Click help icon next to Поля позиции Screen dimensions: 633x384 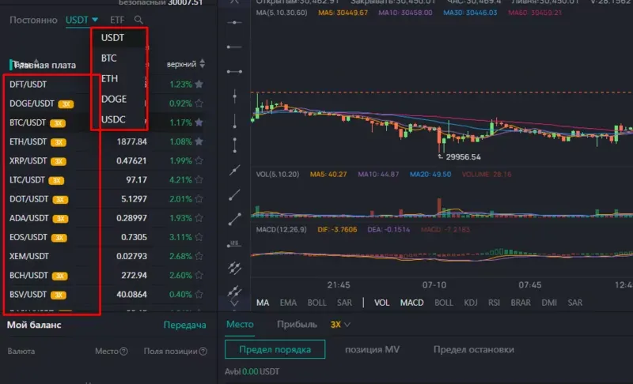pyautogui.click(x=203, y=352)
